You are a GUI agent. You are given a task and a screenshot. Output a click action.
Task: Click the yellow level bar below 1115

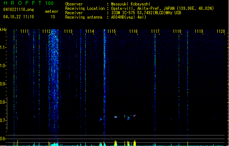click(116, 143)
